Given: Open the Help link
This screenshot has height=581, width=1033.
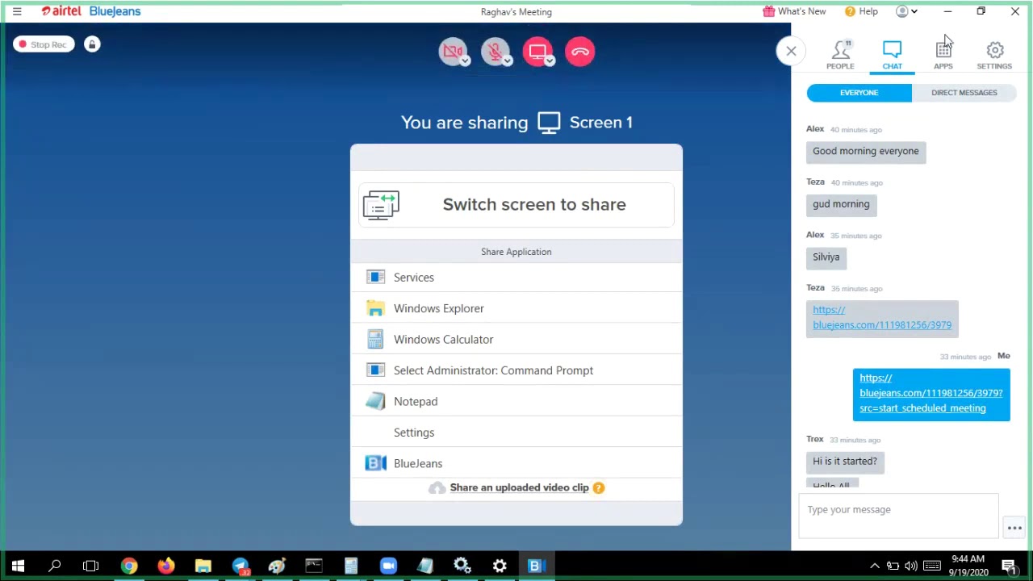Looking at the screenshot, I should [861, 11].
